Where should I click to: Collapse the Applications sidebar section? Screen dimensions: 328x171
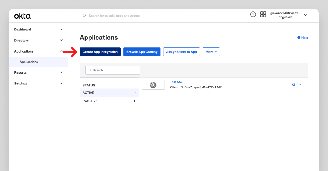coord(61,51)
